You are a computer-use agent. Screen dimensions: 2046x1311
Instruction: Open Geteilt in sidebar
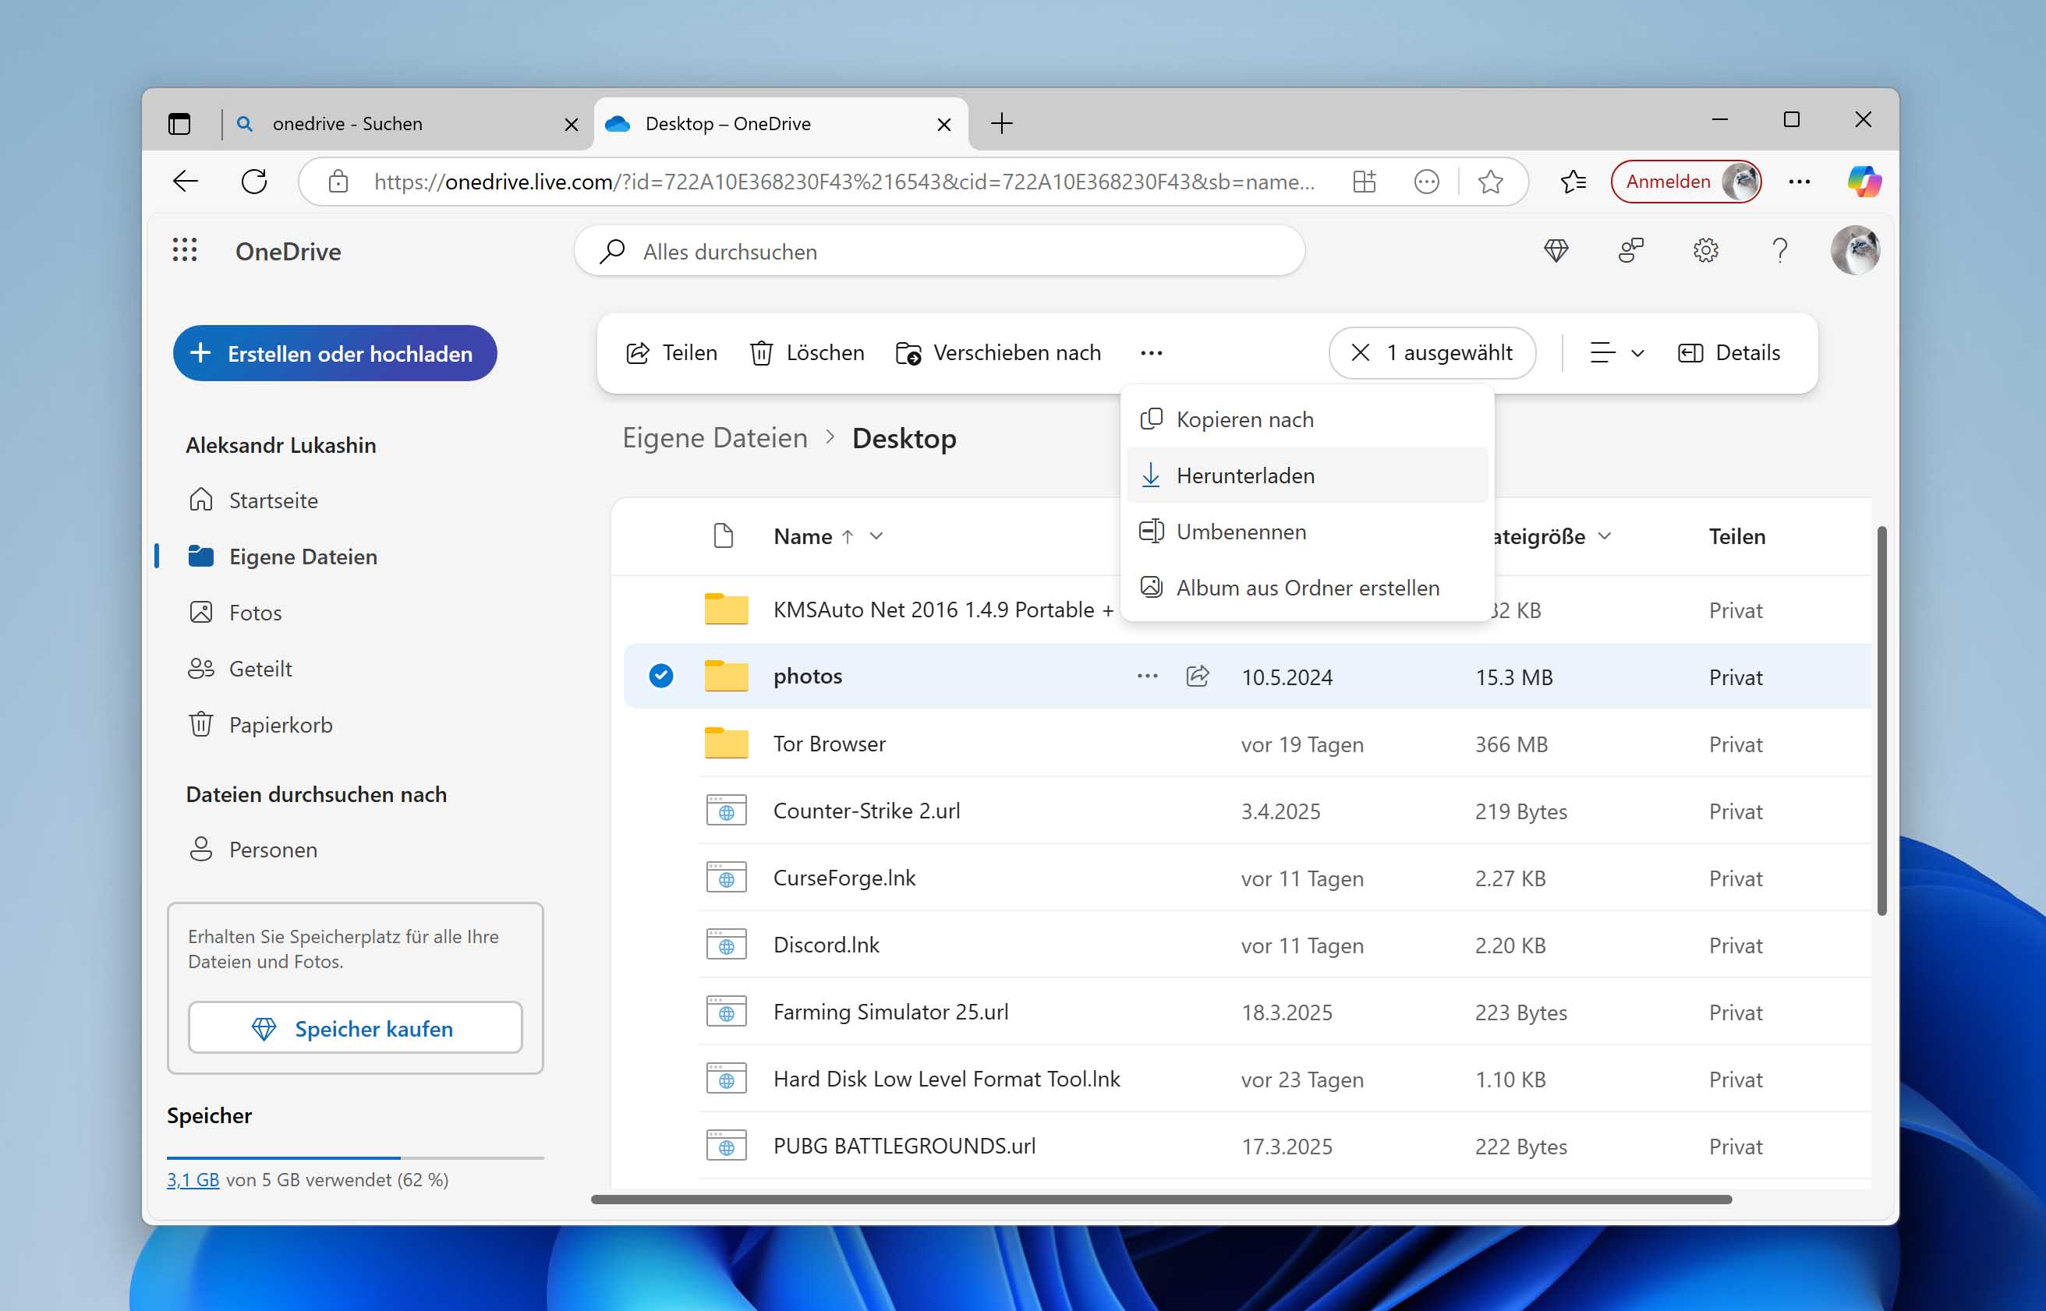click(260, 669)
